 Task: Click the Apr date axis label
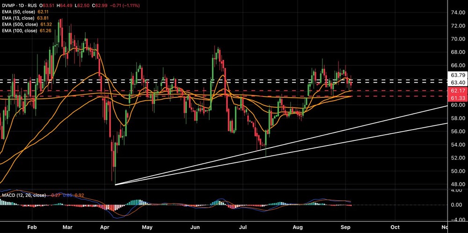coord(104,227)
